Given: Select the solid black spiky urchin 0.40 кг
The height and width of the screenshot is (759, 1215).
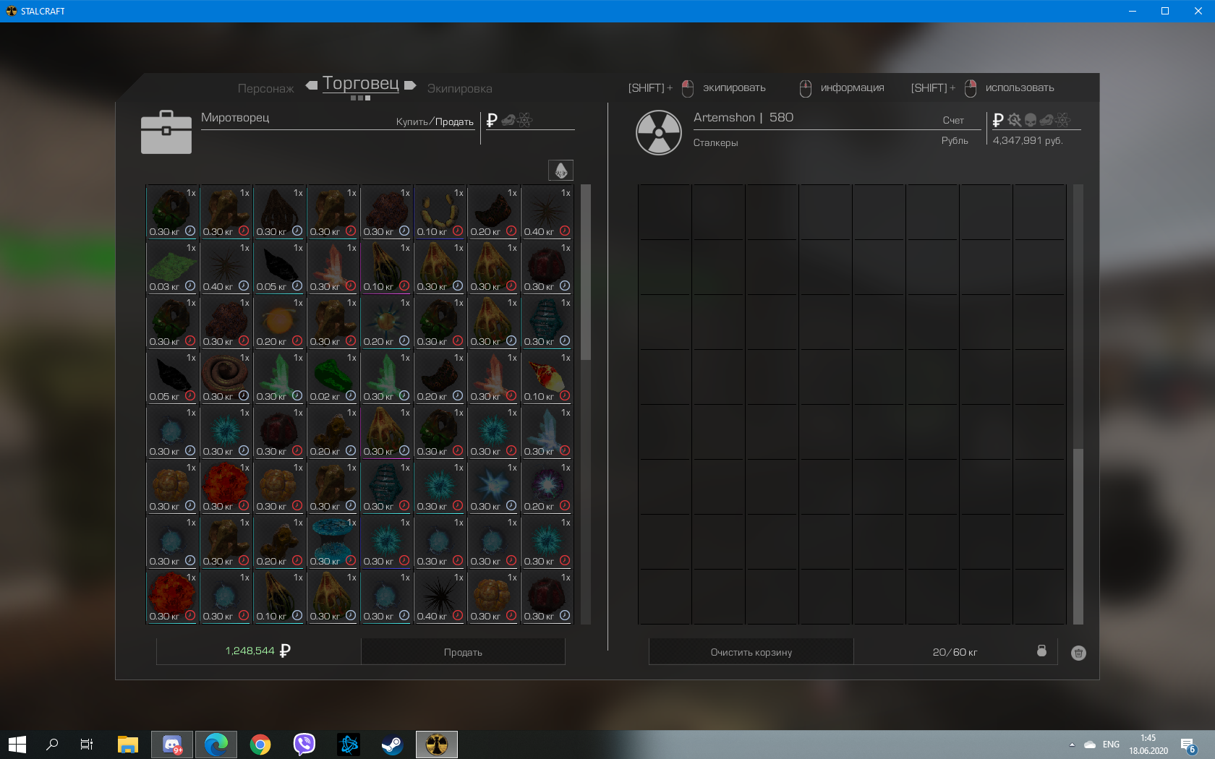Looking at the screenshot, I should click(440, 596).
